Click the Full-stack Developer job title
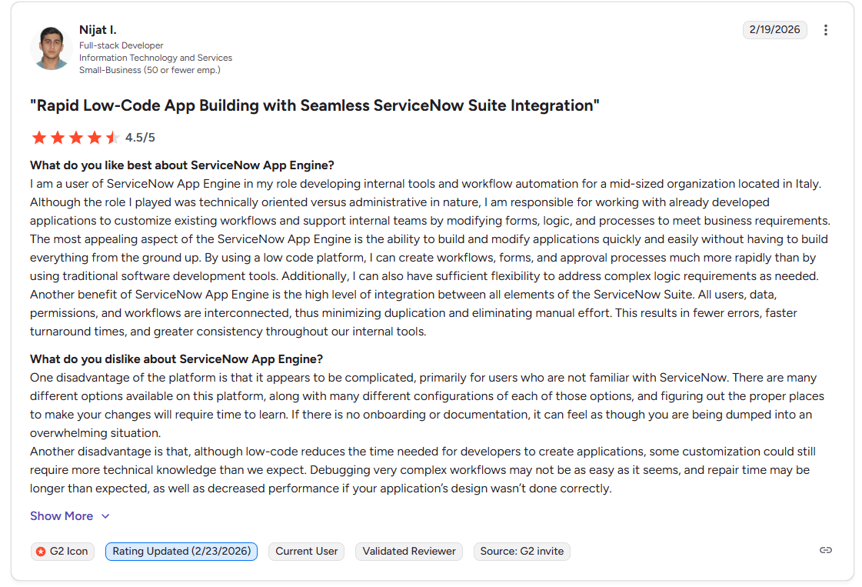 pos(121,45)
